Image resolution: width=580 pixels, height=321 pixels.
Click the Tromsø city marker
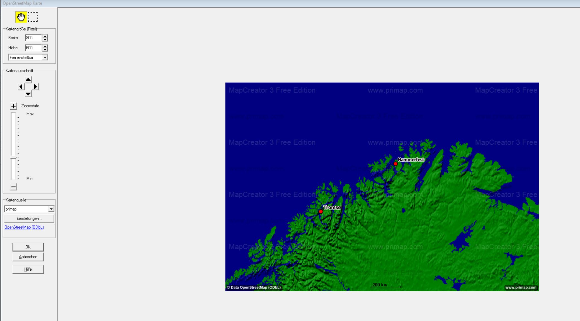click(321, 212)
